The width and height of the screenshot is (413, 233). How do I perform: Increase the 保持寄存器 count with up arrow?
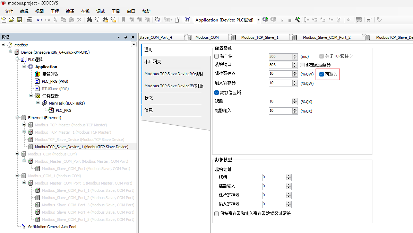point(295,72)
